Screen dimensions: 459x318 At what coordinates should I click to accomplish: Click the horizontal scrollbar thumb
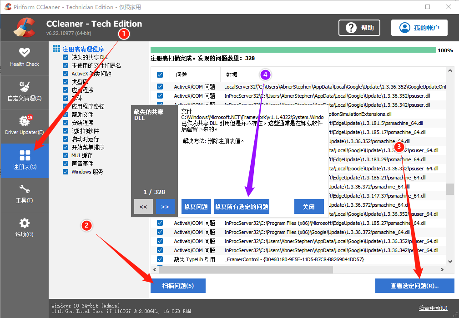pos(246,269)
